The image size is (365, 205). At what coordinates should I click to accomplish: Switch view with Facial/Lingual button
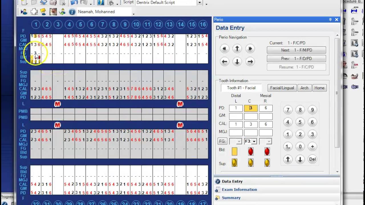tap(282, 88)
